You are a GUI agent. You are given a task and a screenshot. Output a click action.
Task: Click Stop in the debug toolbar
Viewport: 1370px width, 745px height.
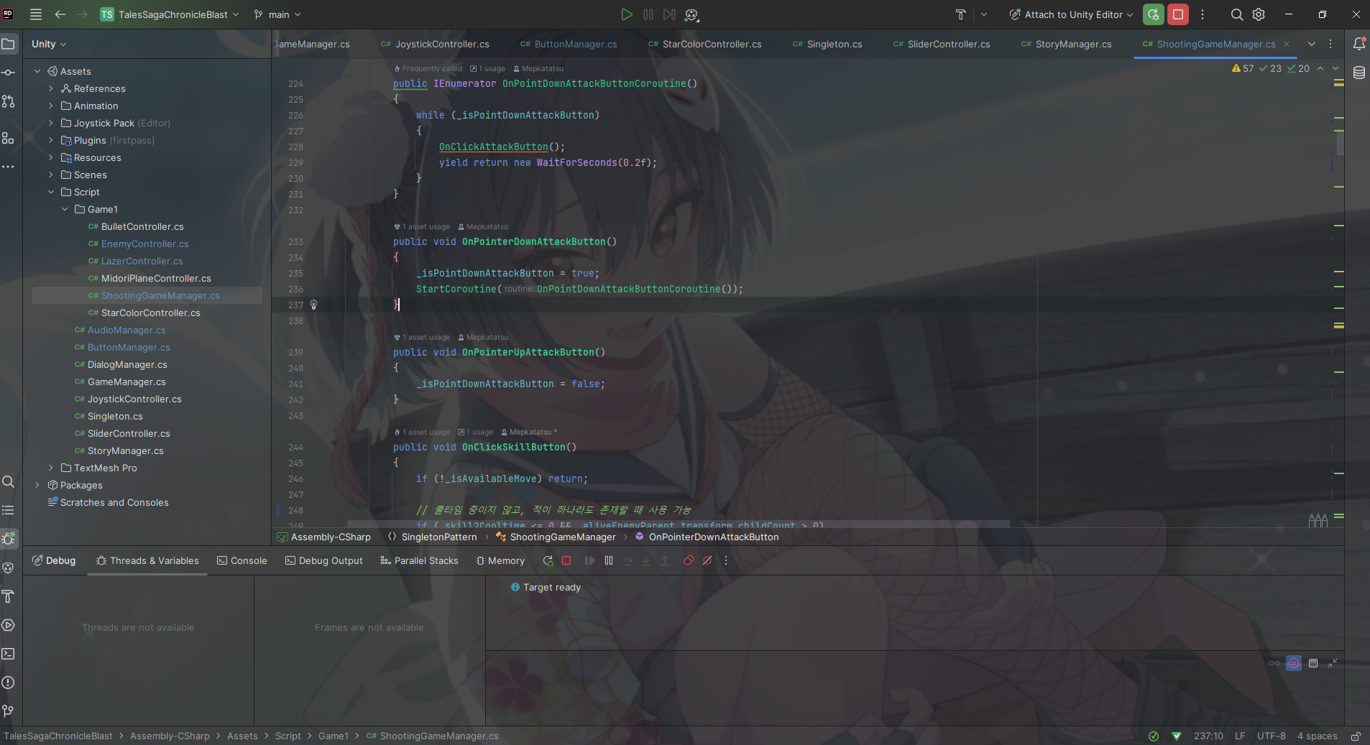tap(566, 560)
